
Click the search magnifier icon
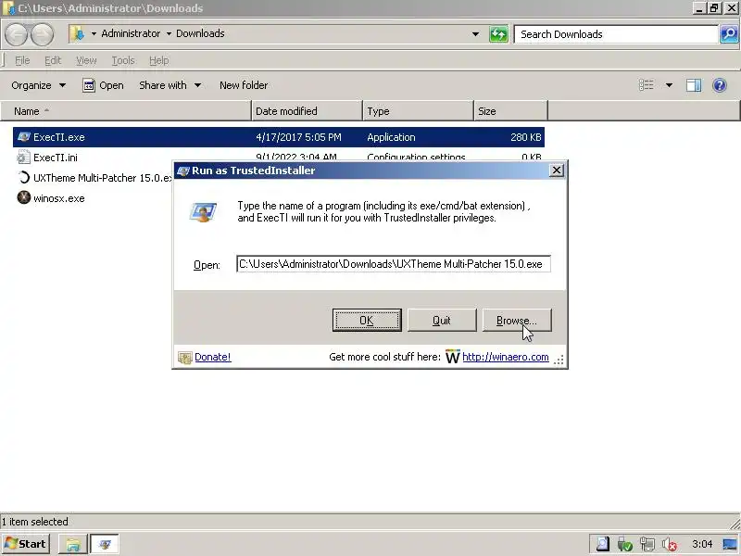[x=729, y=34]
